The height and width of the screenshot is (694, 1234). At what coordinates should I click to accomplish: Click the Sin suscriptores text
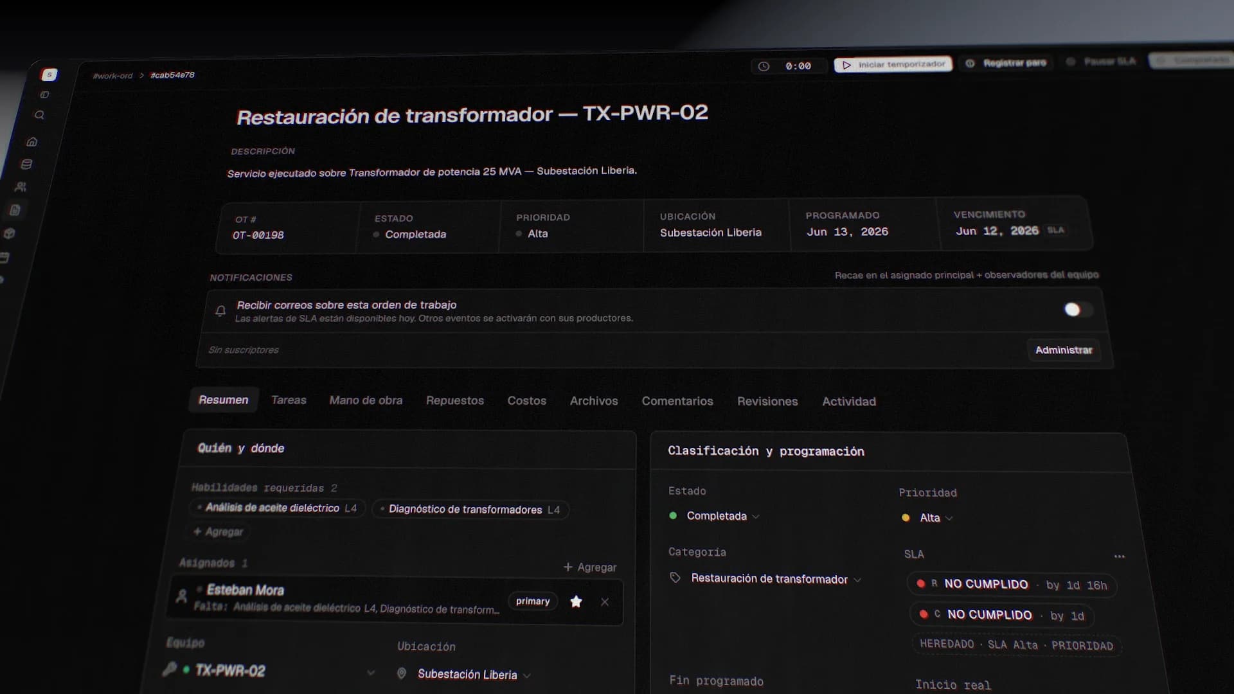(x=244, y=350)
